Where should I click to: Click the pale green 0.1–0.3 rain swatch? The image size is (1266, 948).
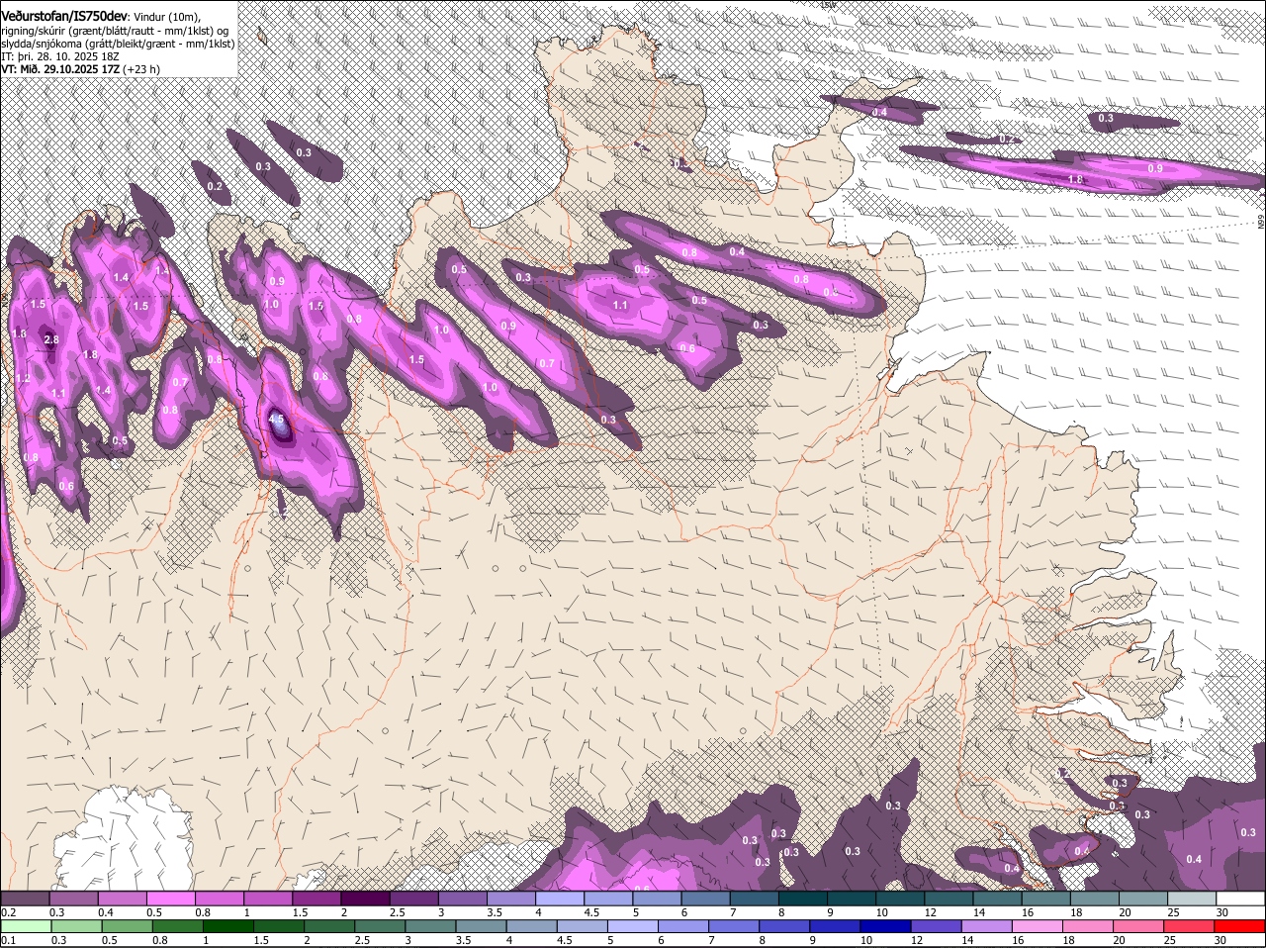[x=26, y=926]
